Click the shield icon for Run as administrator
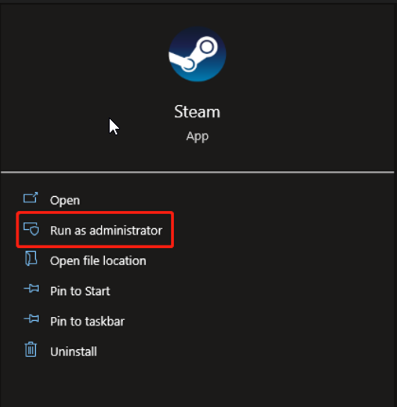 (31, 229)
